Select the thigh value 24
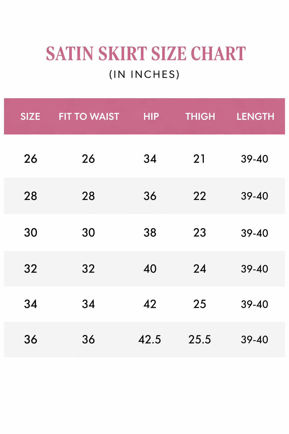The height and width of the screenshot is (434, 289). coord(200,269)
